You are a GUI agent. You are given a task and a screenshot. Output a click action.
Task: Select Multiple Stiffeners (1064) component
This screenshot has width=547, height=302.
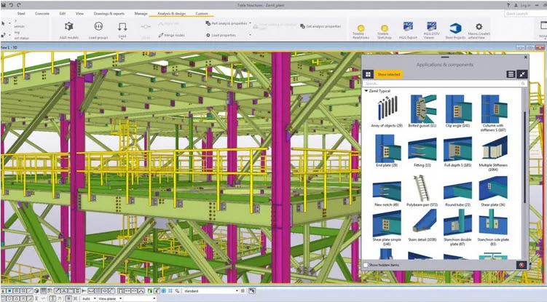pos(493,154)
